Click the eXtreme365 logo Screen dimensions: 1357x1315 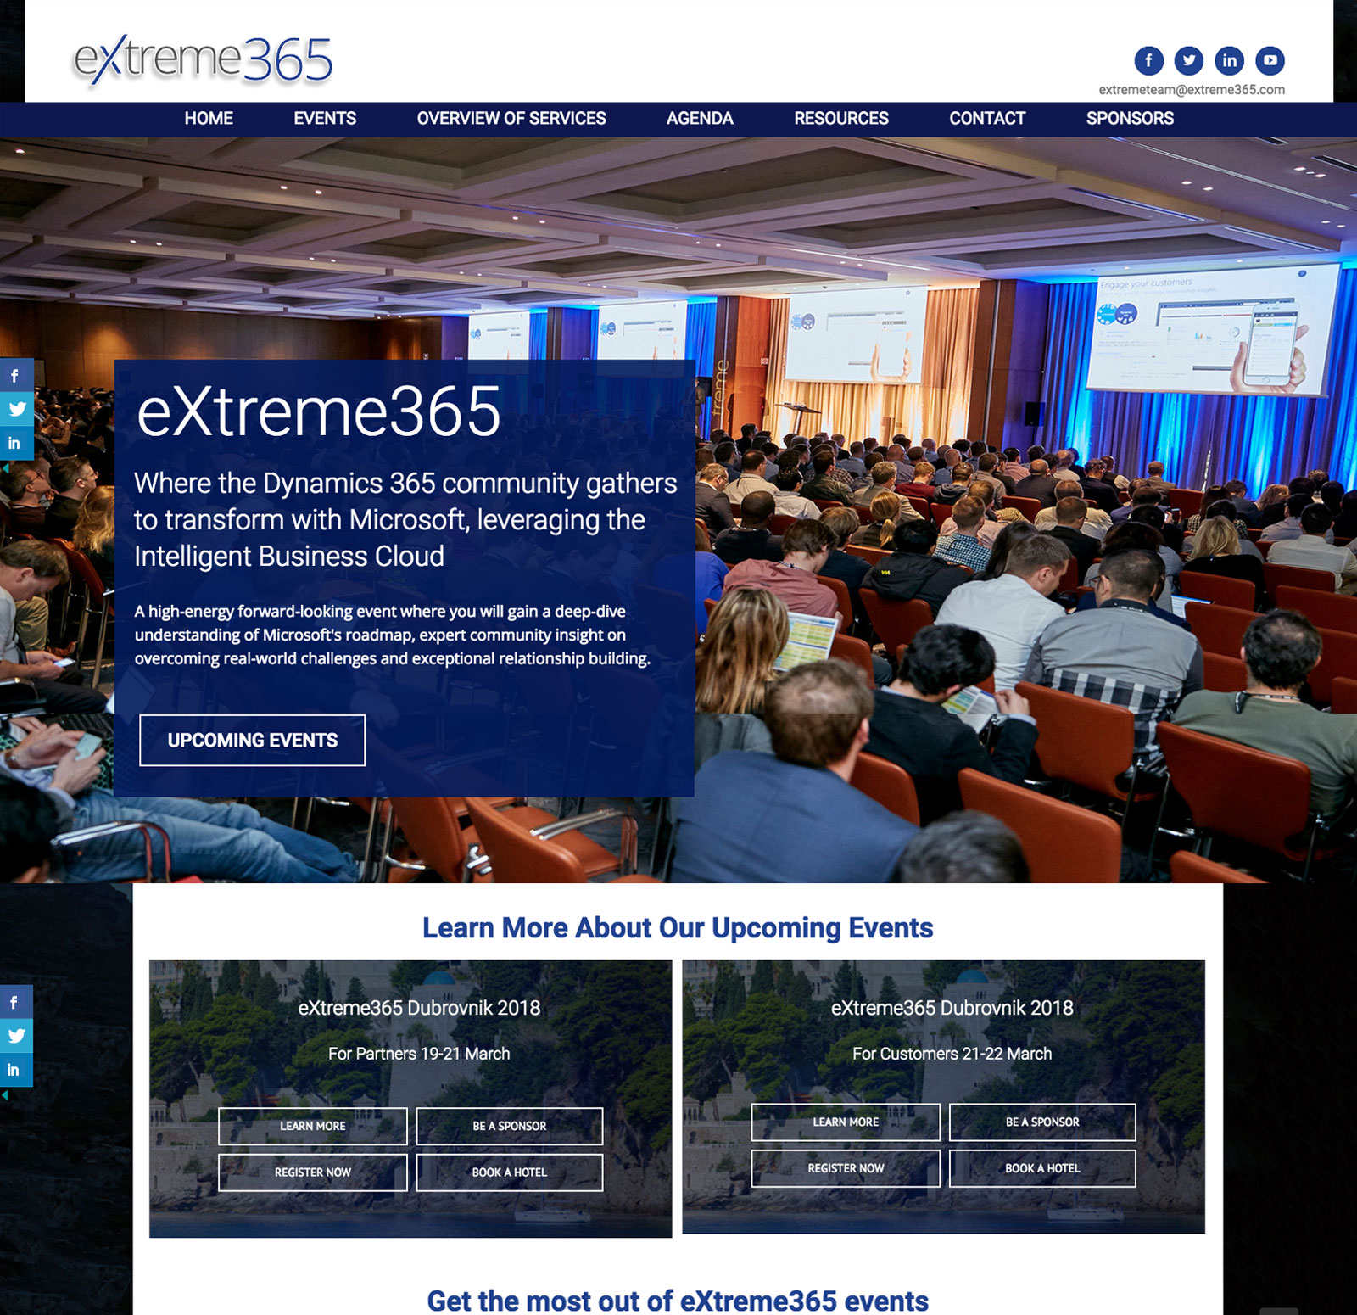point(203,59)
